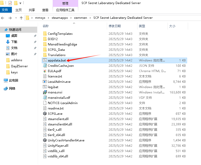Viewport: 201px width, 165px height.
Task: Click the 163,608 KB size of mono.msi
Action: [x=178, y=92]
